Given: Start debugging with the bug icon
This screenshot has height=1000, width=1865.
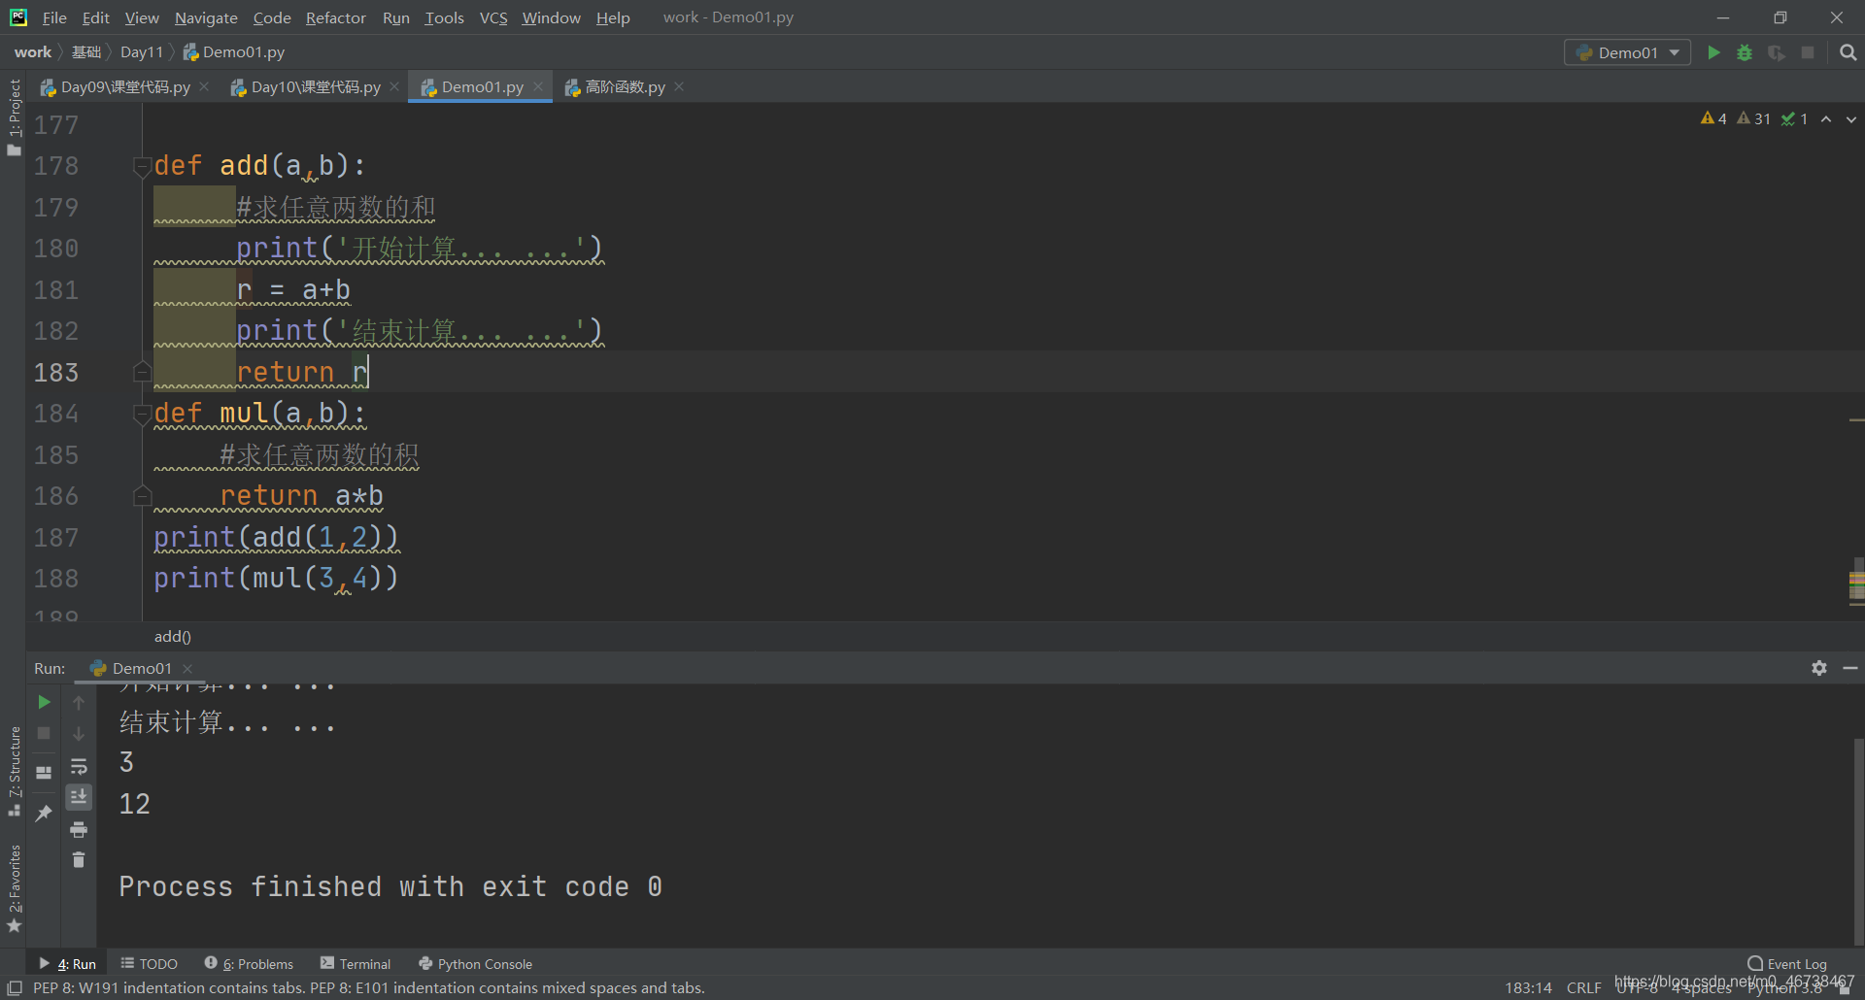Looking at the screenshot, I should 1745,52.
